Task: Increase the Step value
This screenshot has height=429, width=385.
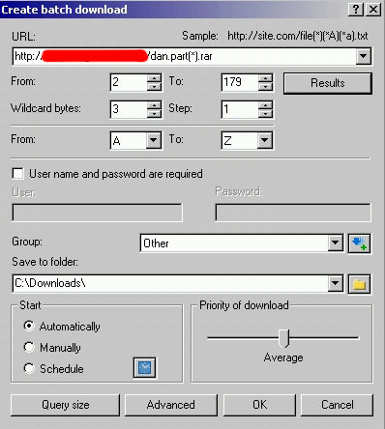Action: [x=265, y=105]
